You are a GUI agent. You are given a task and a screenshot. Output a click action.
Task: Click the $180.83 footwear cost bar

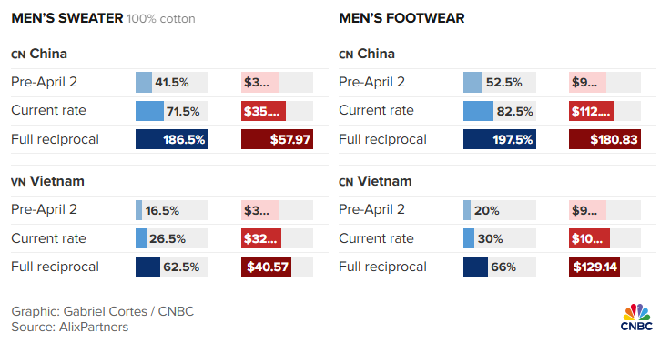tap(604, 139)
